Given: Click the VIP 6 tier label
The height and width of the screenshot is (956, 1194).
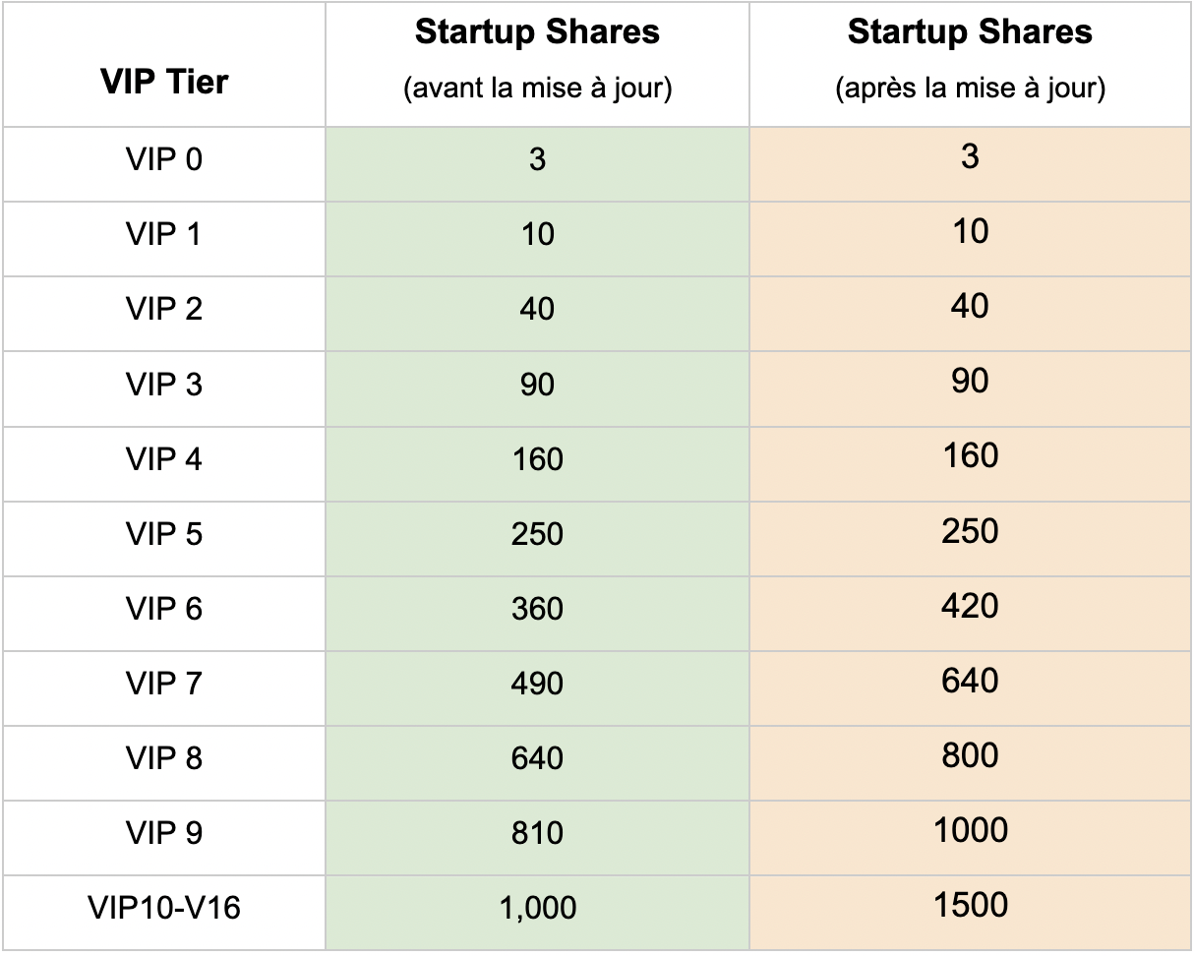Looking at the screenshot, I should click(163, 609).
